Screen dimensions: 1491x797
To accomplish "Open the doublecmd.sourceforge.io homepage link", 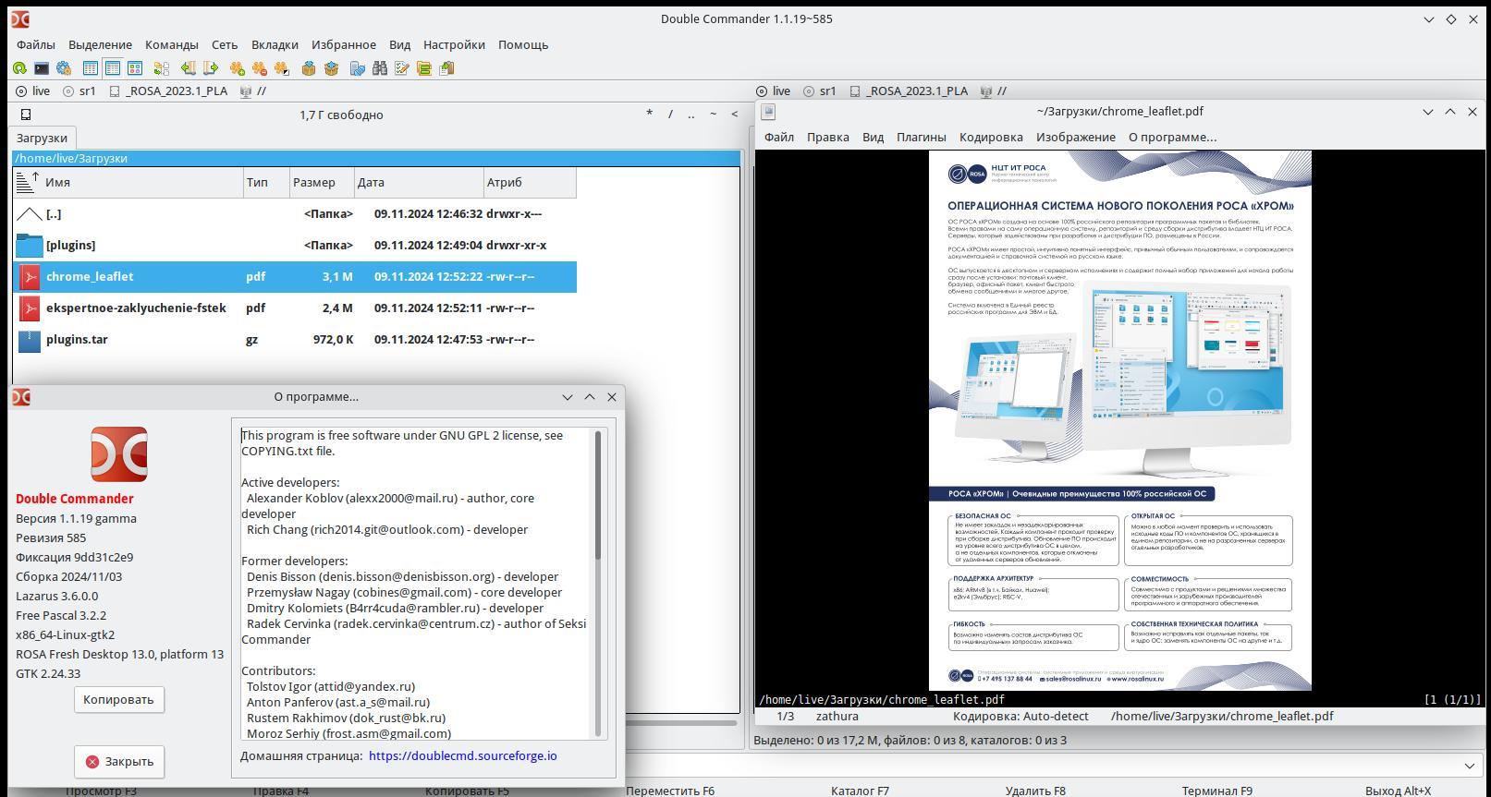I will (x=463, y=756).
